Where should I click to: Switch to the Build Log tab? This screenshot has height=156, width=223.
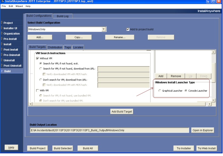point(62,16)
